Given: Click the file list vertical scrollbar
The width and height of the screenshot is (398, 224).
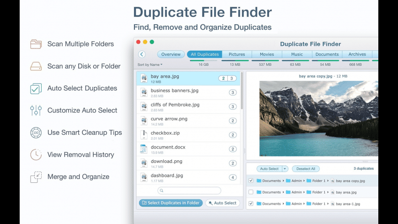Looking at the screenshot, I should [x=242, y=91].
